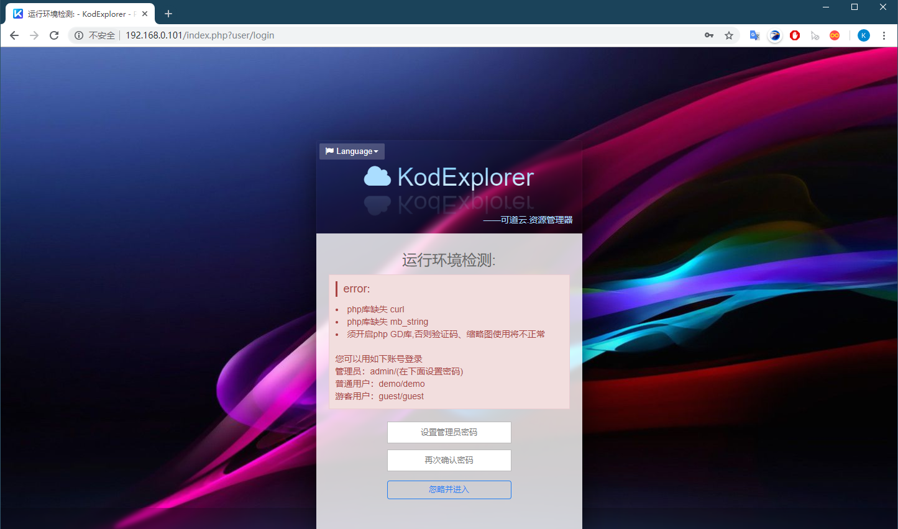Click the blue bird swirl extension icon
Screen dimensions: 898x529
pos(775,35)
